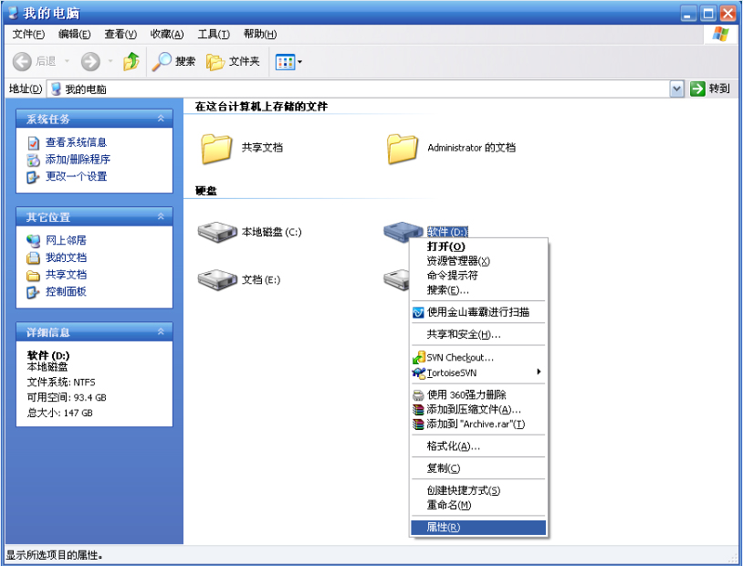Select the Administrator 的文档 folder icon
This screenshot has width=743, height=566.
[403, 149]
